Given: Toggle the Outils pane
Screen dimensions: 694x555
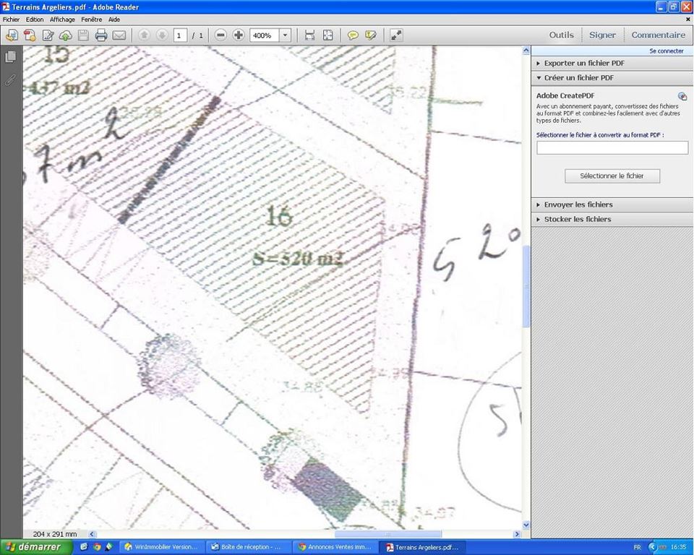Looking at the screenshot, I should click(561, 35).
